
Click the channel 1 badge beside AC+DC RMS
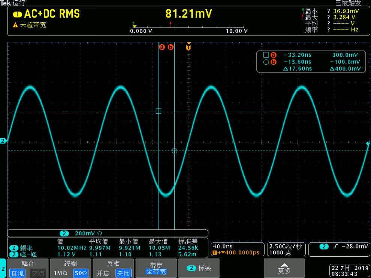click(x=18, y=15)
